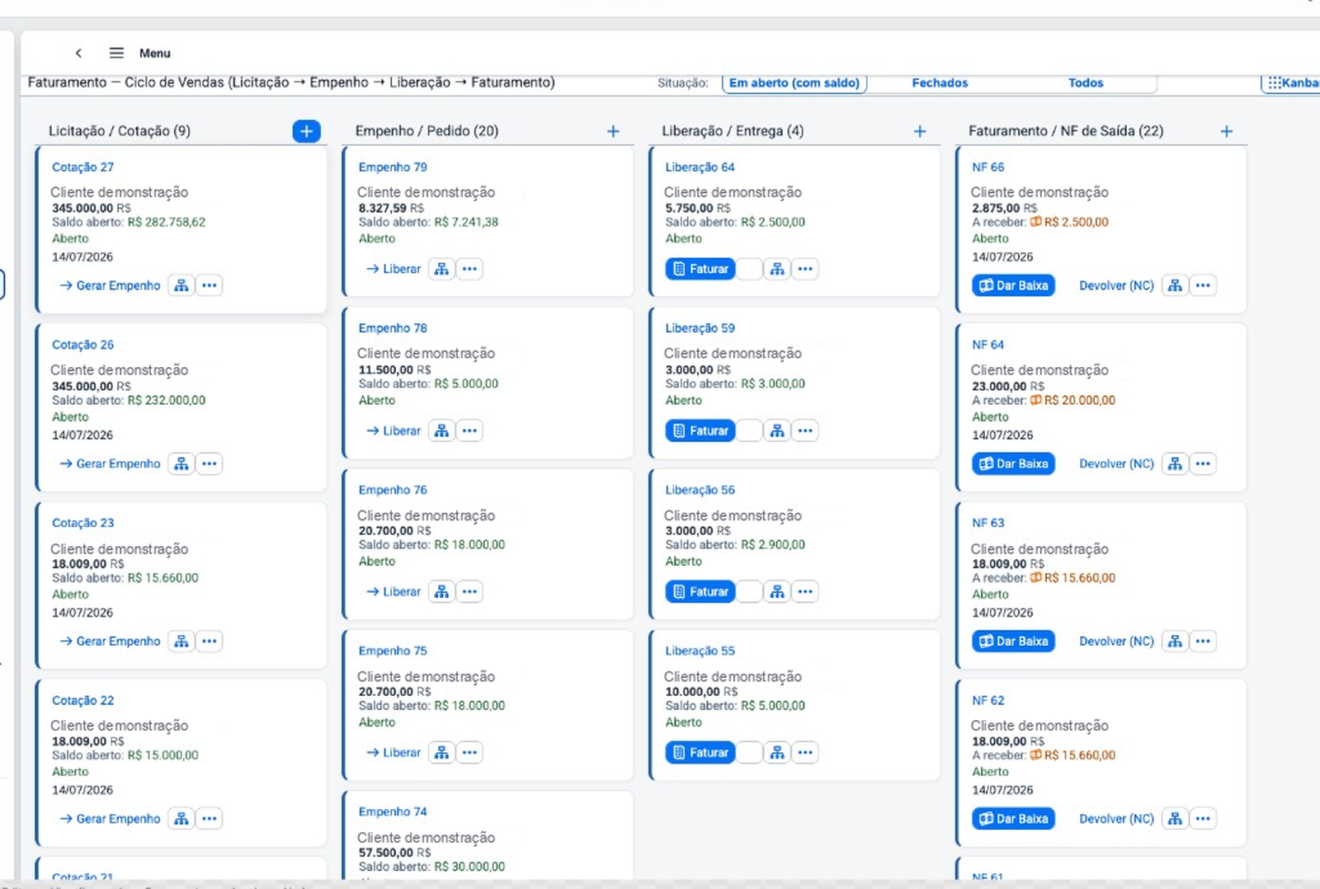The height and width of the screenshot is (889, 1320).
Task: Open more options on Cotação 22 card
Action: [x=210, y=818]
